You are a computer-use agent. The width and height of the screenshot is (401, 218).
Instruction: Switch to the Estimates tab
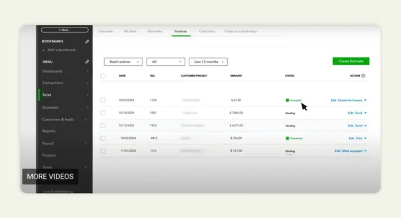pyautogui.click(x=155, y=31)
